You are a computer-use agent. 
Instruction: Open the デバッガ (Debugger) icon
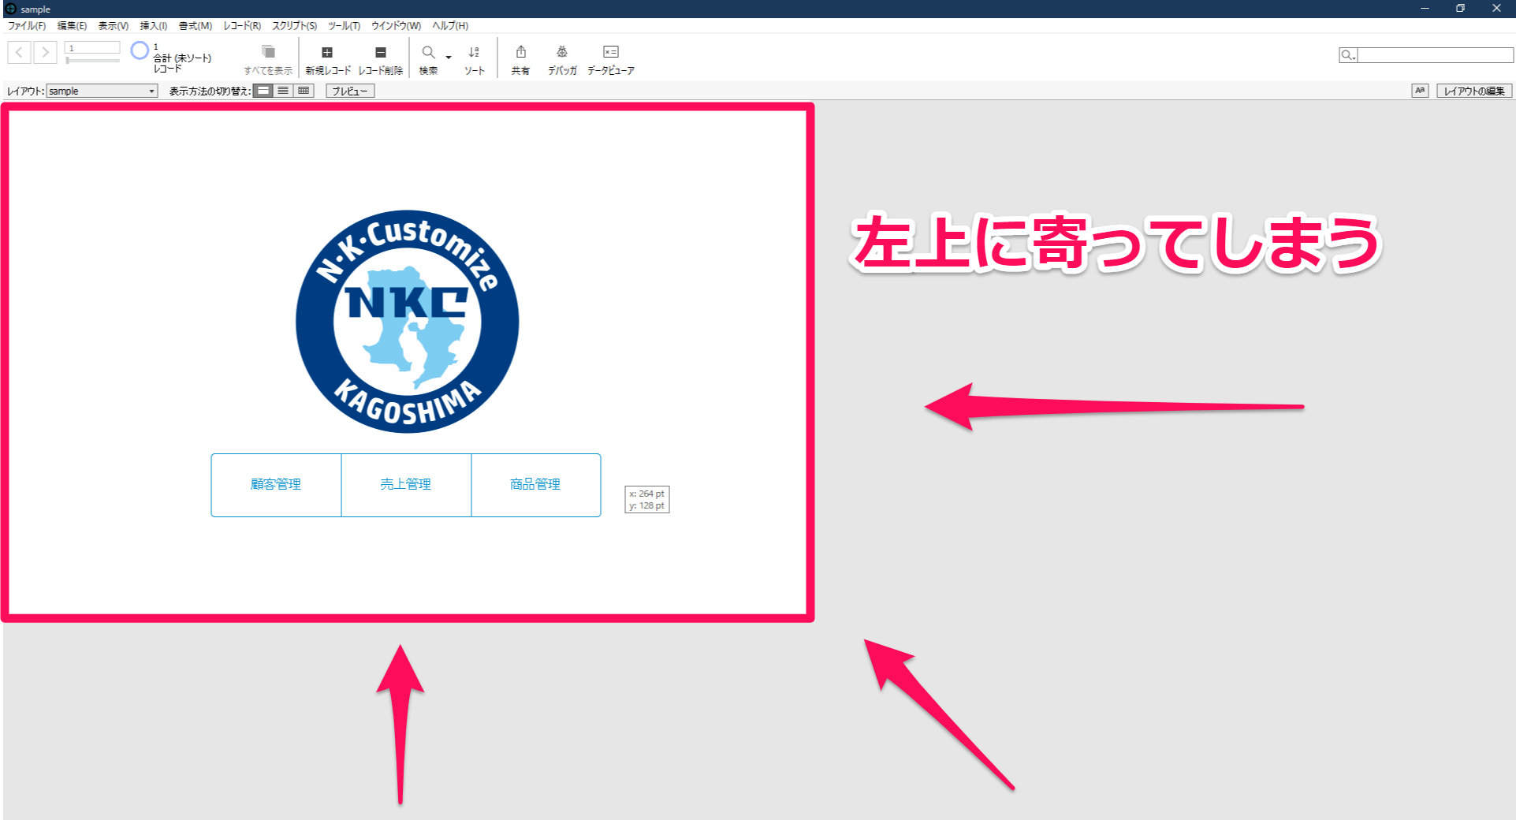[x=562, y=52]
